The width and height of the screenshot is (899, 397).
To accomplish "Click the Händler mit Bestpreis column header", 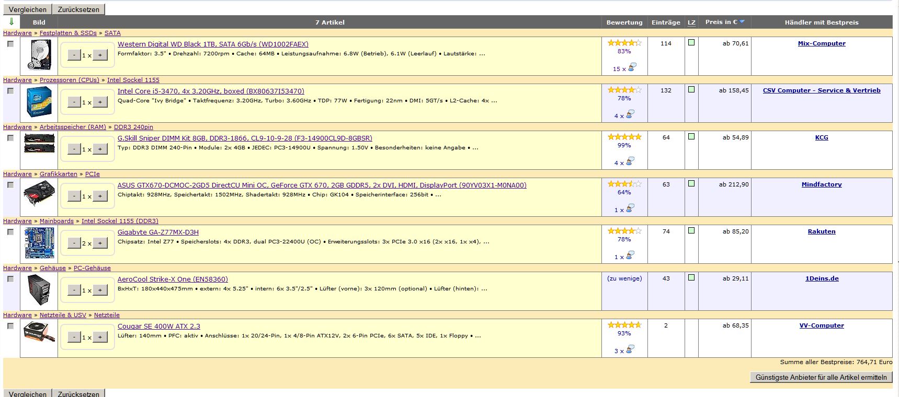I will (822, 22).
